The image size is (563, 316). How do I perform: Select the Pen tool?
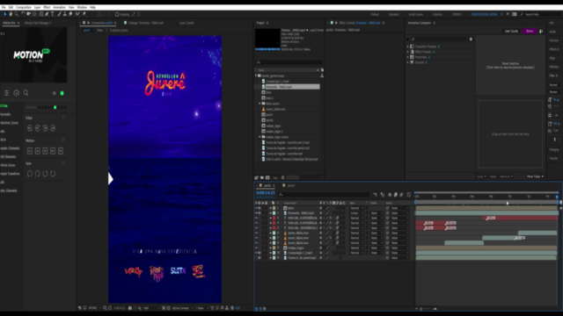click(x=47, y=14)
